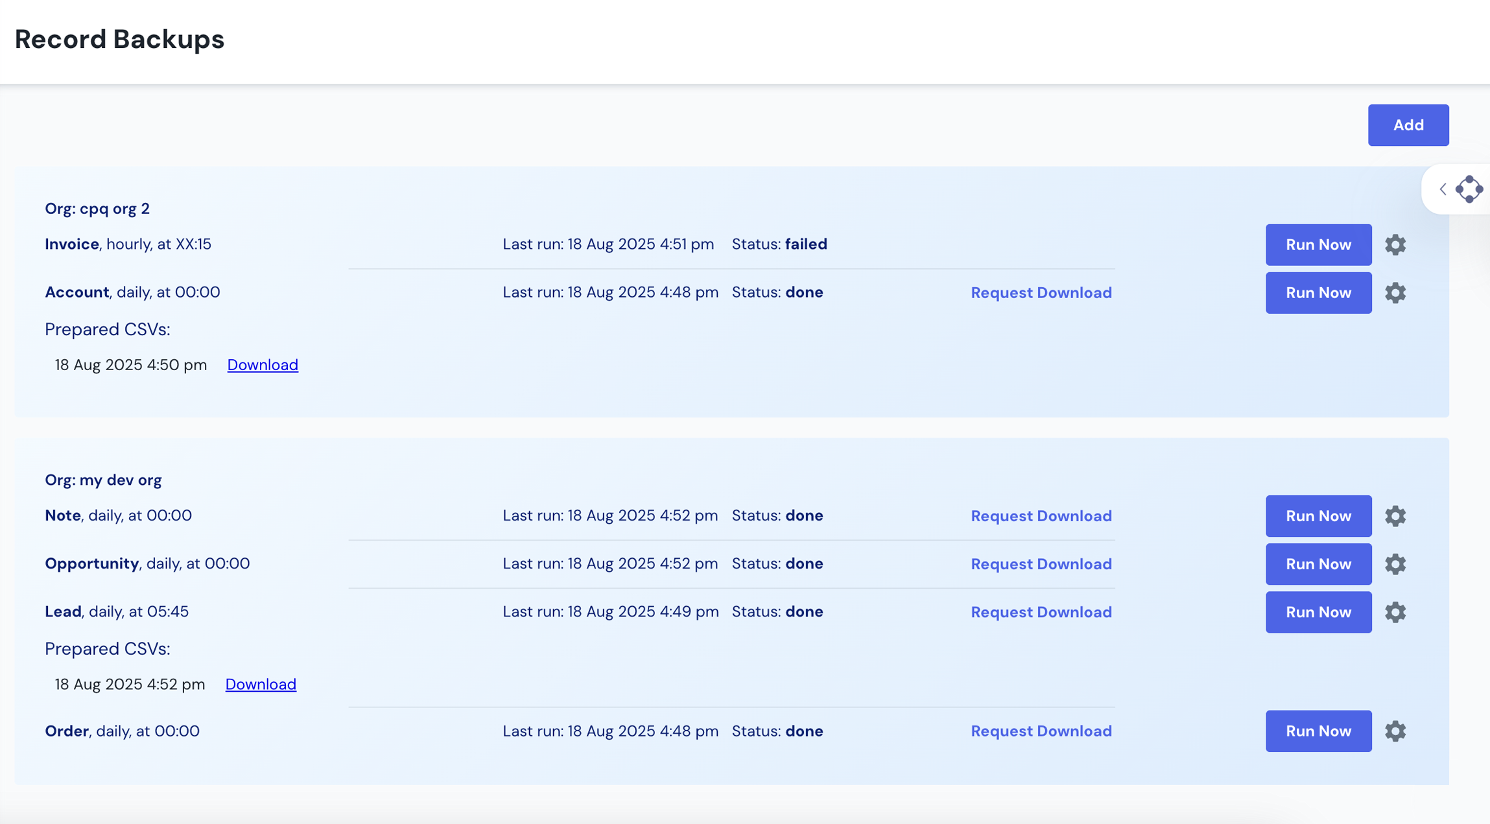
Task: Run the Note backup now
Action: [x=1318, y=515]
